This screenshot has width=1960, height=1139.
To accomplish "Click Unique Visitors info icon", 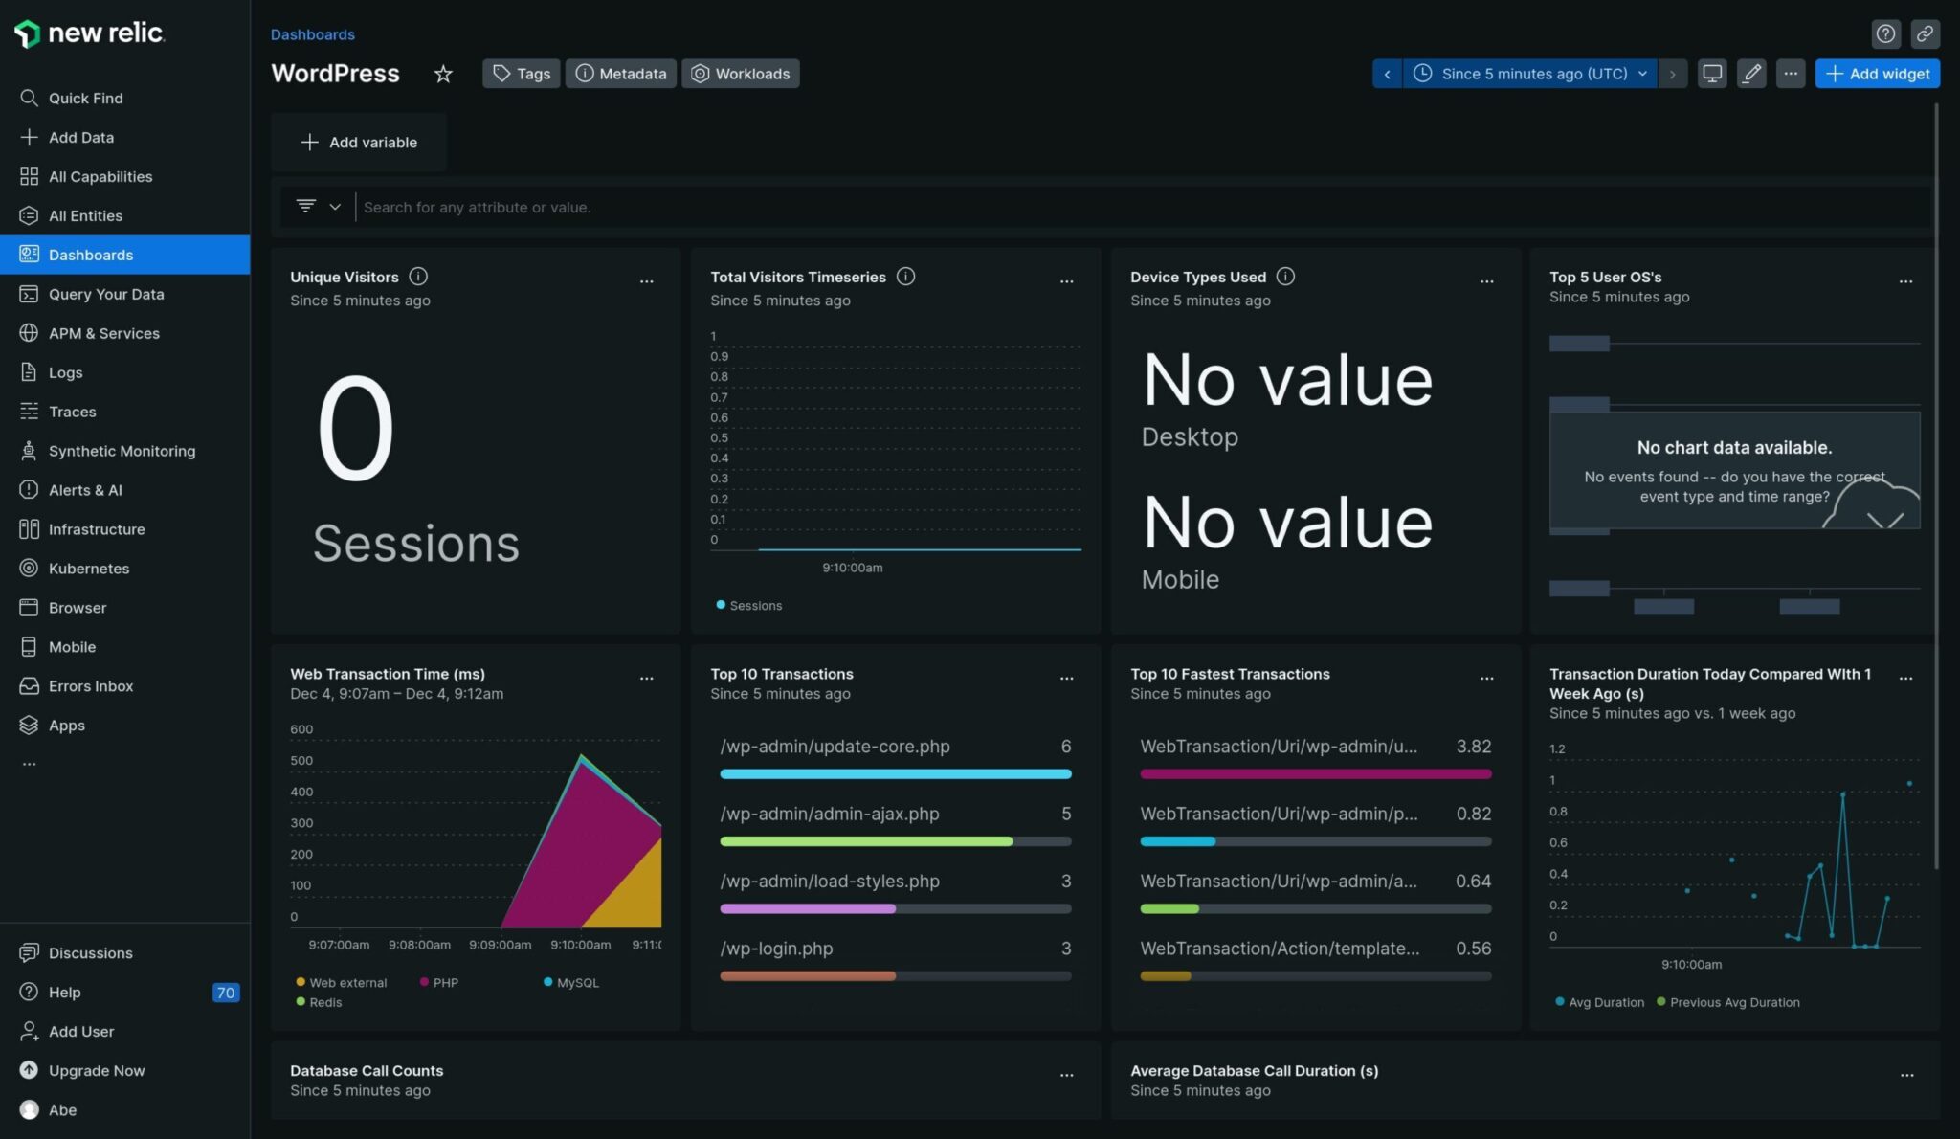I will click(x=418, y=277).
